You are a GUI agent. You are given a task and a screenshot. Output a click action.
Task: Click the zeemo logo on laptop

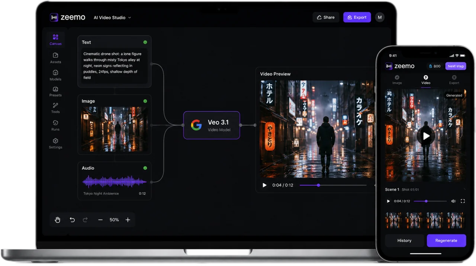(68, 17)
